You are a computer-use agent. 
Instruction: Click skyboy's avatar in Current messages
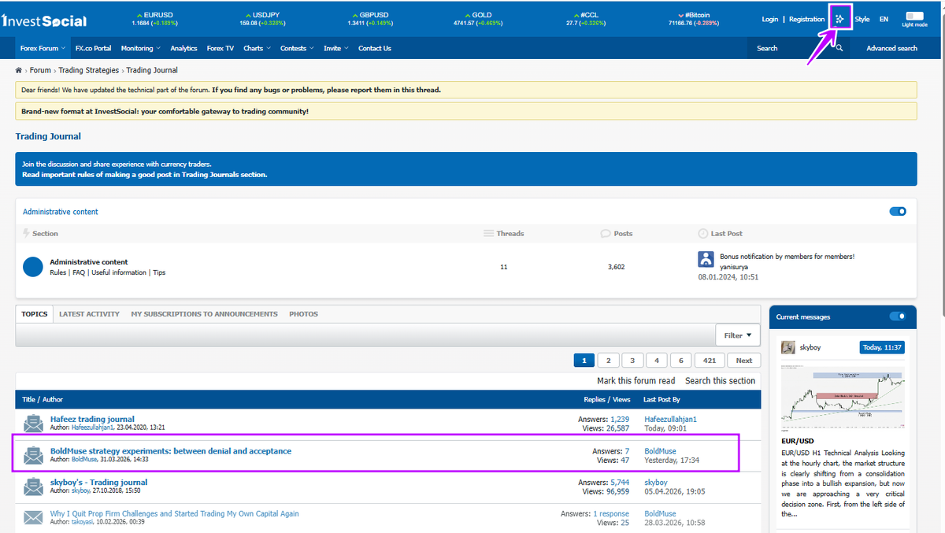[788, 347]
